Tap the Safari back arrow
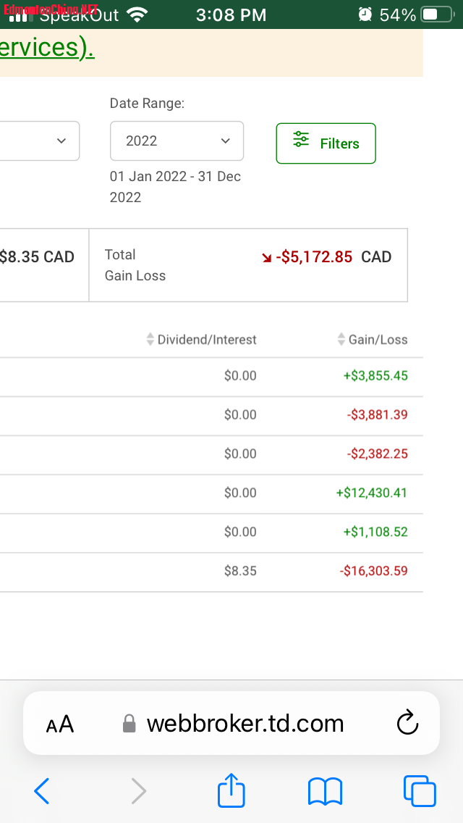The width and height of the screenshot is (463, 823). coord(42,791)
